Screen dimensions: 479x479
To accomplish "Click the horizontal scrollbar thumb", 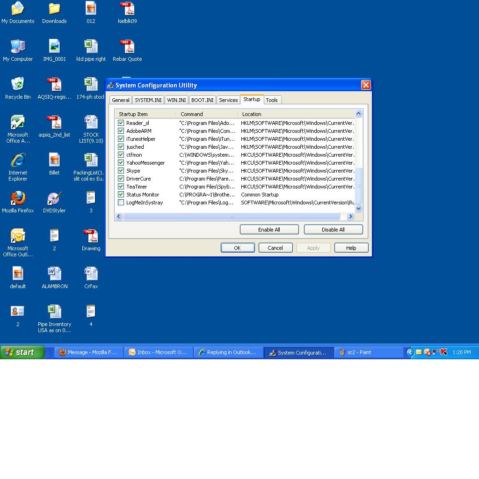I will pyautogui.click(x=231, y=216).
